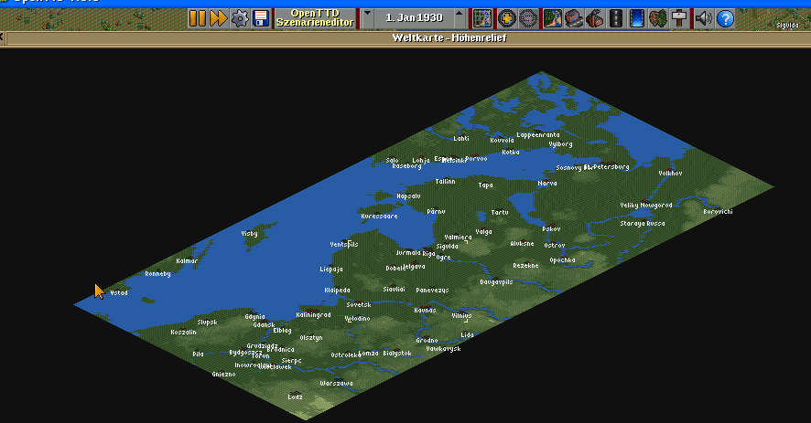This screenshot has height=423, width=811.
Task: Zoom in using the magnifier plus icon
Action: pyautogui.click(x=507, y=18)
